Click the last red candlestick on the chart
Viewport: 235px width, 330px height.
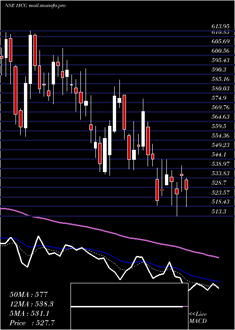point(186,185)
